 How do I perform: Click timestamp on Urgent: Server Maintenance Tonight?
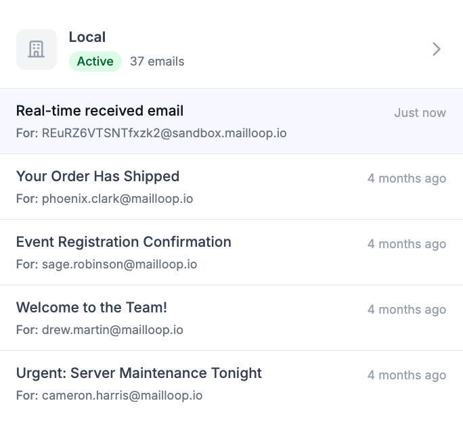406,375
